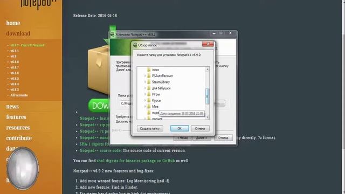The height and width of the screenshot is (194, 345).
Task: Select the PSAutoRecover folder icon
Action: click(149, 75)
